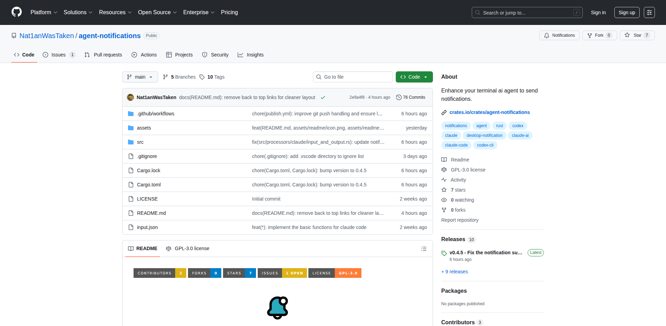Image resolution: width=666 pixels, height=326 pixels.
Task: Open the Nat1anWasTaken owner link
Action: (x=46, y=36)
